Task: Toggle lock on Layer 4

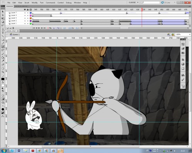Action: coord(28,15)
